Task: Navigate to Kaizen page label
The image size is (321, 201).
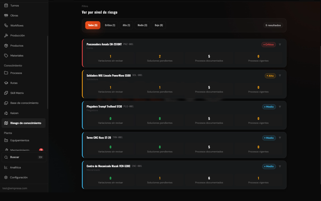Action: [x=14, y=113]
